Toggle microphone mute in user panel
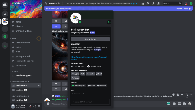Screen dimensions: 195x110 tap(30, 106)
